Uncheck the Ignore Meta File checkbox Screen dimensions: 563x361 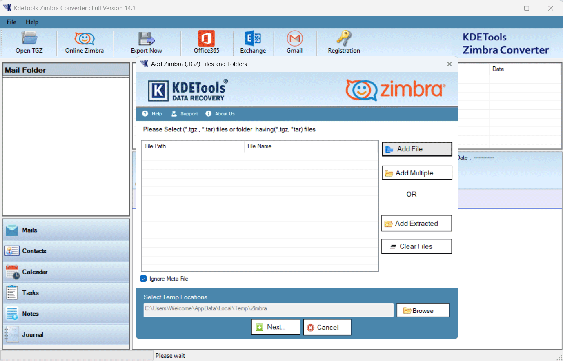[143, 279]
